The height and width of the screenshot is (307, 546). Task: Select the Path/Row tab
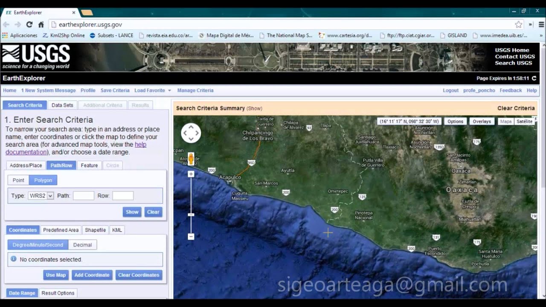pyautogui.click(x=61, y=165)
